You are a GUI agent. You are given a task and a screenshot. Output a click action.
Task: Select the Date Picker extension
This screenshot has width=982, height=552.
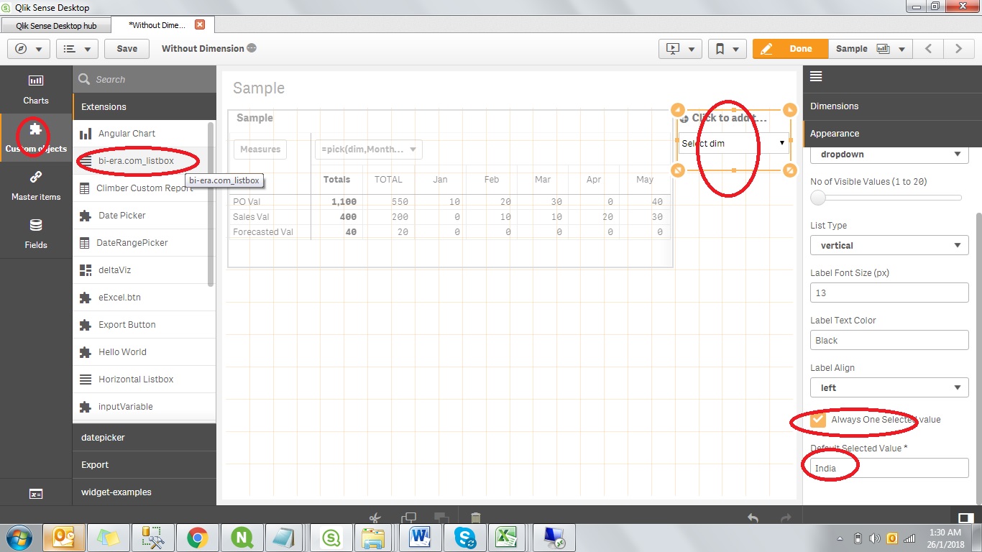tap(140, 216)
